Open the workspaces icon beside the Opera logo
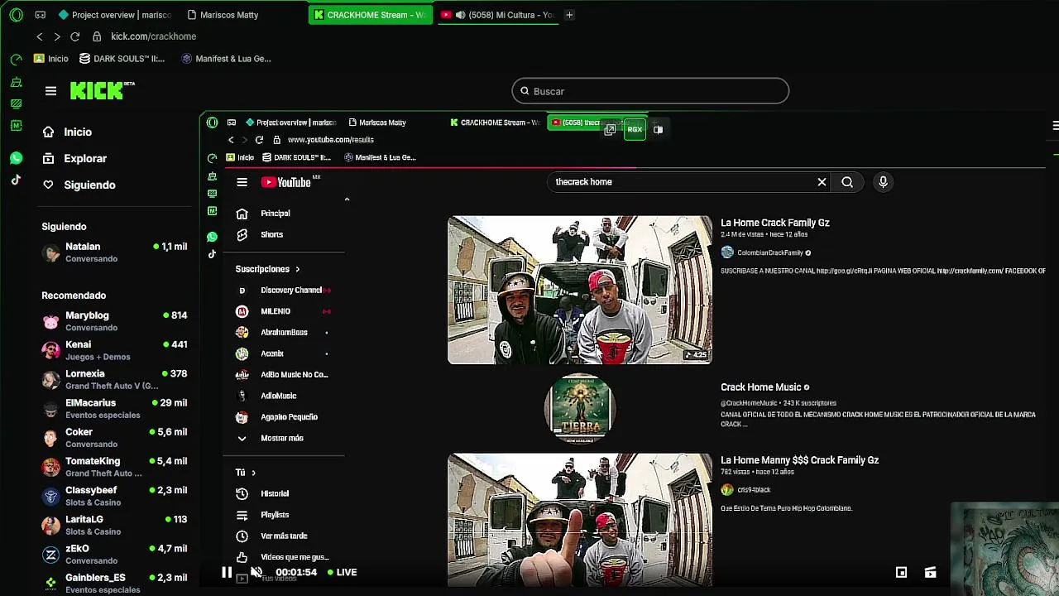 41,15
